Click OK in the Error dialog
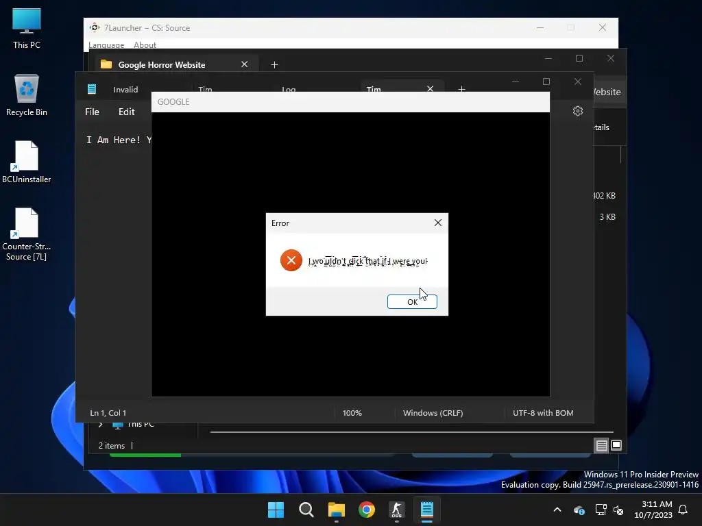Screen dimensions: 702x526 (412, 301)
